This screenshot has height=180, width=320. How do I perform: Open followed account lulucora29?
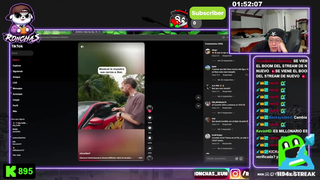17,143
